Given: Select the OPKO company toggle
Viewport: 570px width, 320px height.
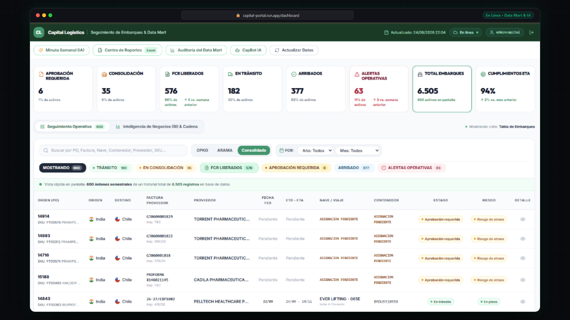Looking at the screenshot, I should [202, 151].
